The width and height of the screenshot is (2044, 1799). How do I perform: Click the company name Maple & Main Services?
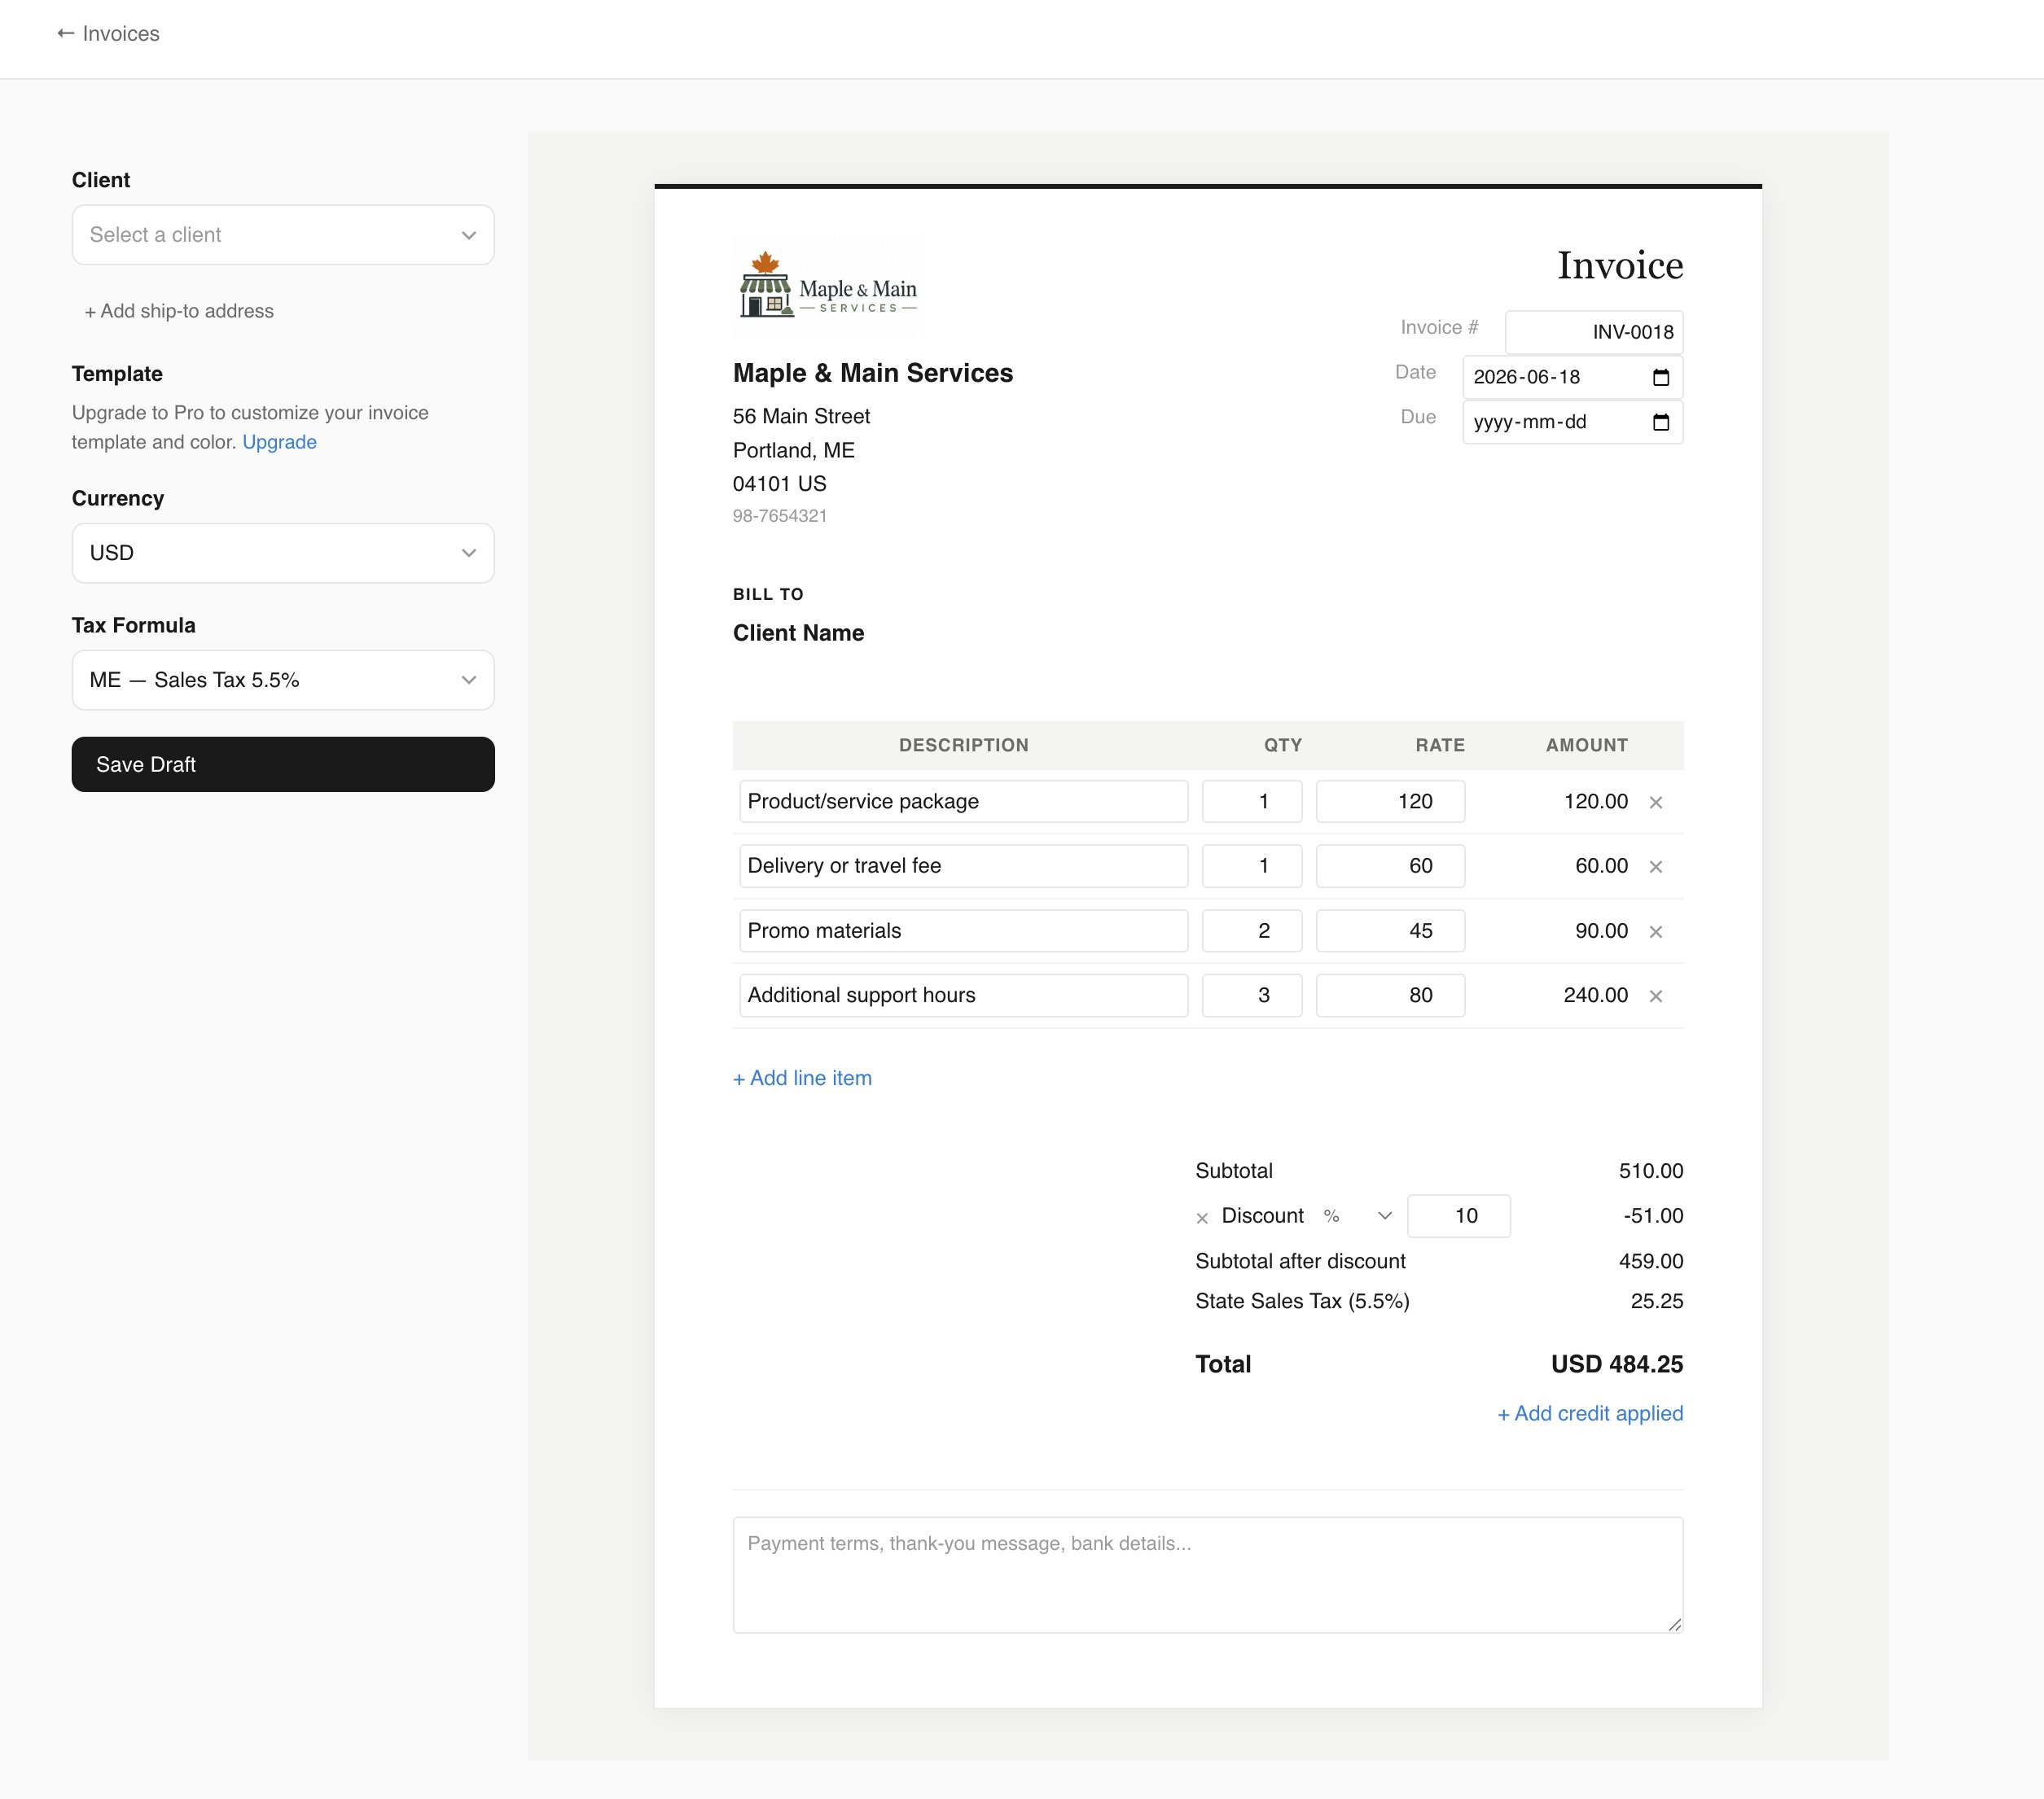coord(873,373)
